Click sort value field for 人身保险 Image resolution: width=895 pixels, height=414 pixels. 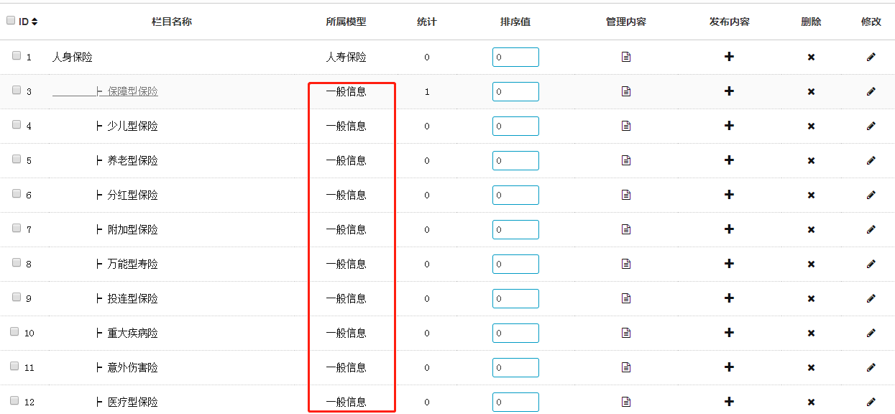point(515,57)
